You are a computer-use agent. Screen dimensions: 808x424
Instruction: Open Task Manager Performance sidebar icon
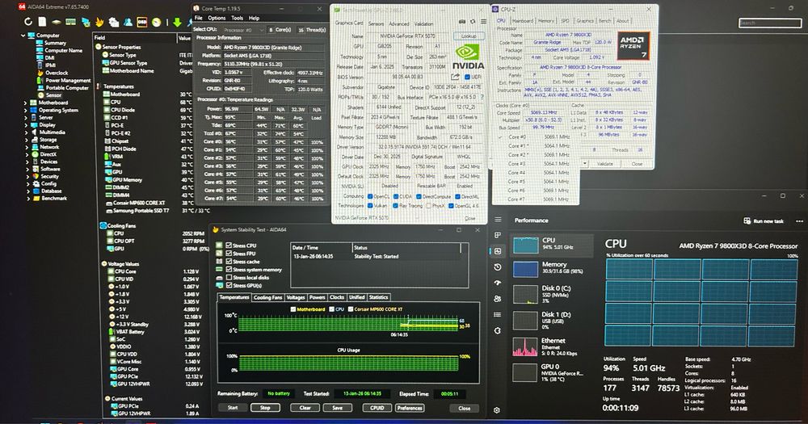pos(498,251)
